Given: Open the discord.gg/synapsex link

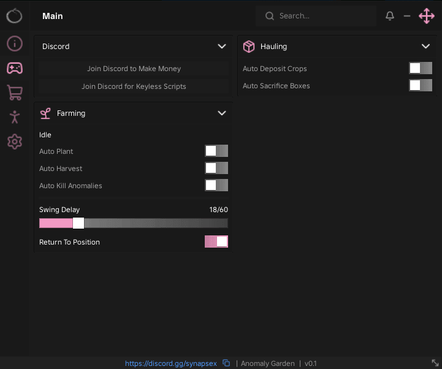Looking at the screenshot, I should pyautogui.click(x=171, y=363).
